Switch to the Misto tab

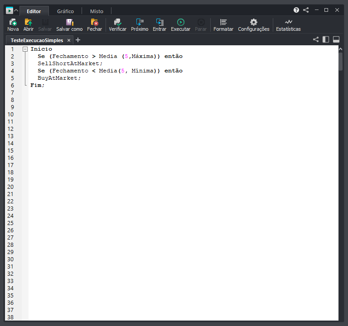click(97, 11)
